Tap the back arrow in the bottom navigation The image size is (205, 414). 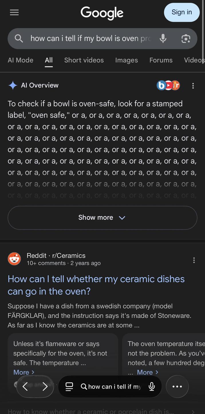(25, 386)
